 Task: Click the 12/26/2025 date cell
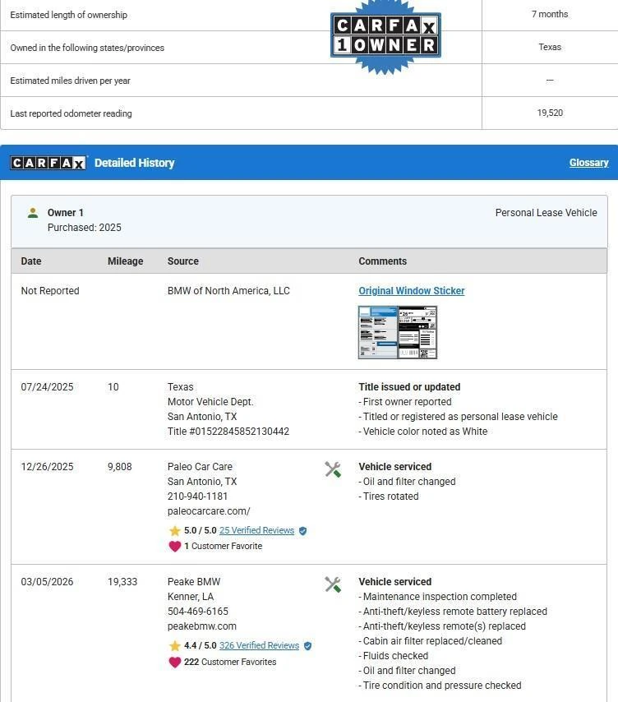47,467
